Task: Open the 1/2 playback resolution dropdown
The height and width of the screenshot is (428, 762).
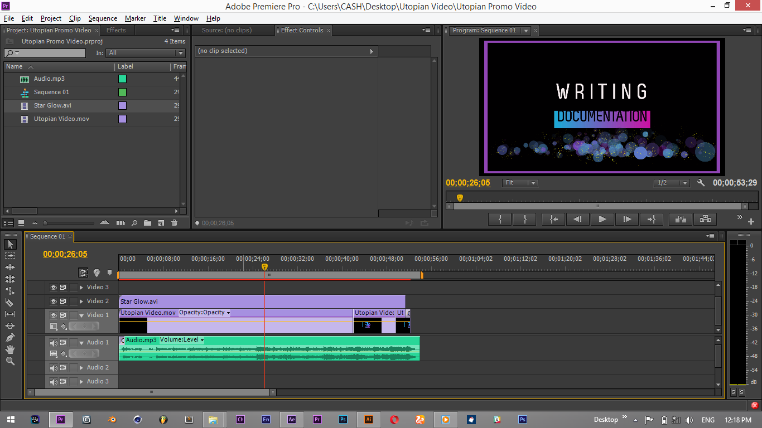Action: pos(672,183)
